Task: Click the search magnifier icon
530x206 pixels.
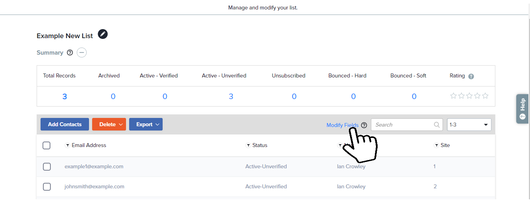Action: click(x=437, y=125)
